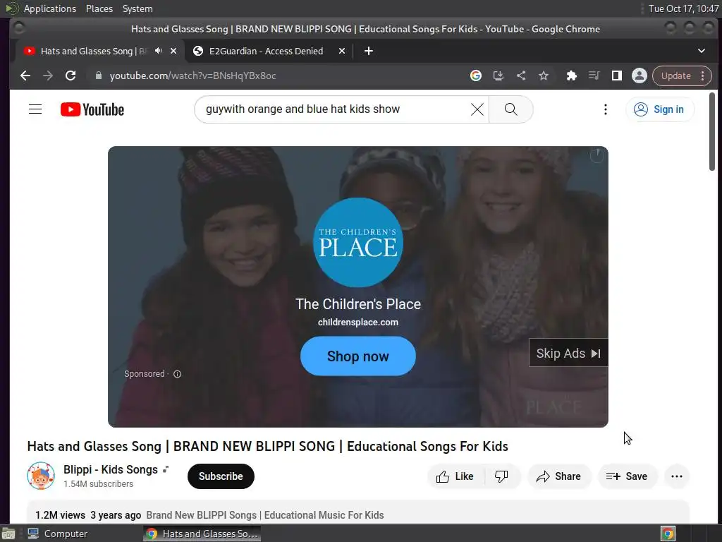Screen dimensions: 722x542
Task: Click the video title text
Action: (267, 446)
